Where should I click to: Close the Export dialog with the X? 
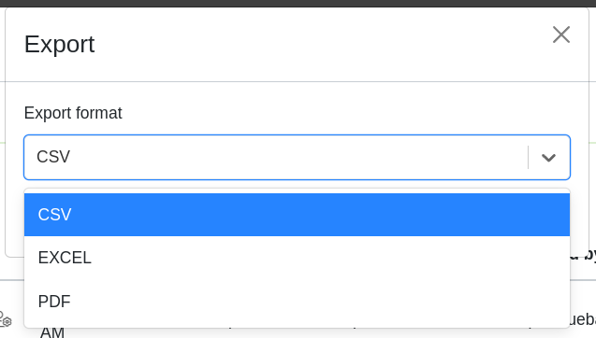(561, 35)
